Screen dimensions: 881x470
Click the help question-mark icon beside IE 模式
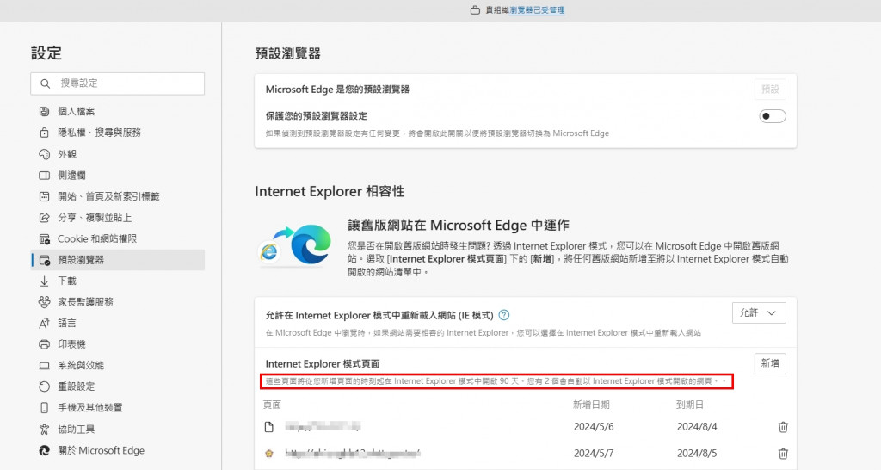point(504,315)
